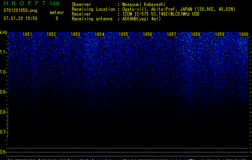This screenshot has height=160, width=252.
Task: Click the 1.0 kHz axis label
Action: [x=4, y=72]
